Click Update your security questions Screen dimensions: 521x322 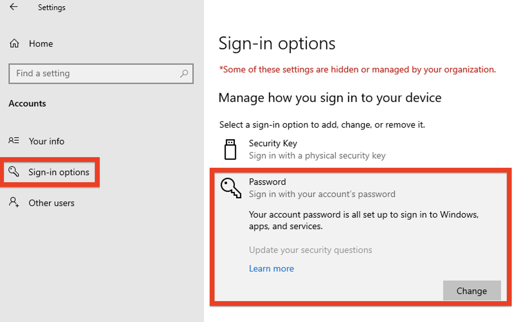pos(310,250)
